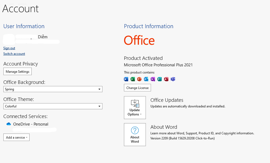270x163 pixels.
Task: Open the Office Theme dropdown showing Colorful
Action: click(x=53, y=106)
